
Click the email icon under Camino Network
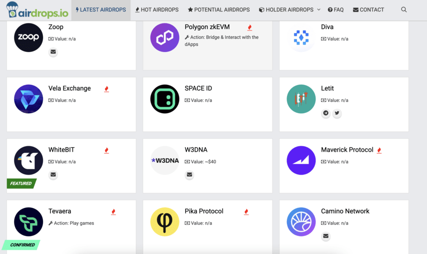[x=325, y=236]
